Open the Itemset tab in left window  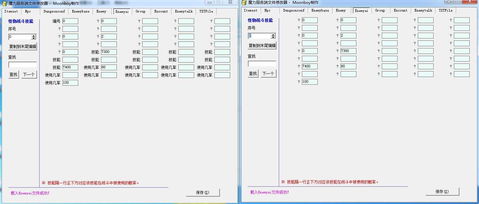pos(11,12)
